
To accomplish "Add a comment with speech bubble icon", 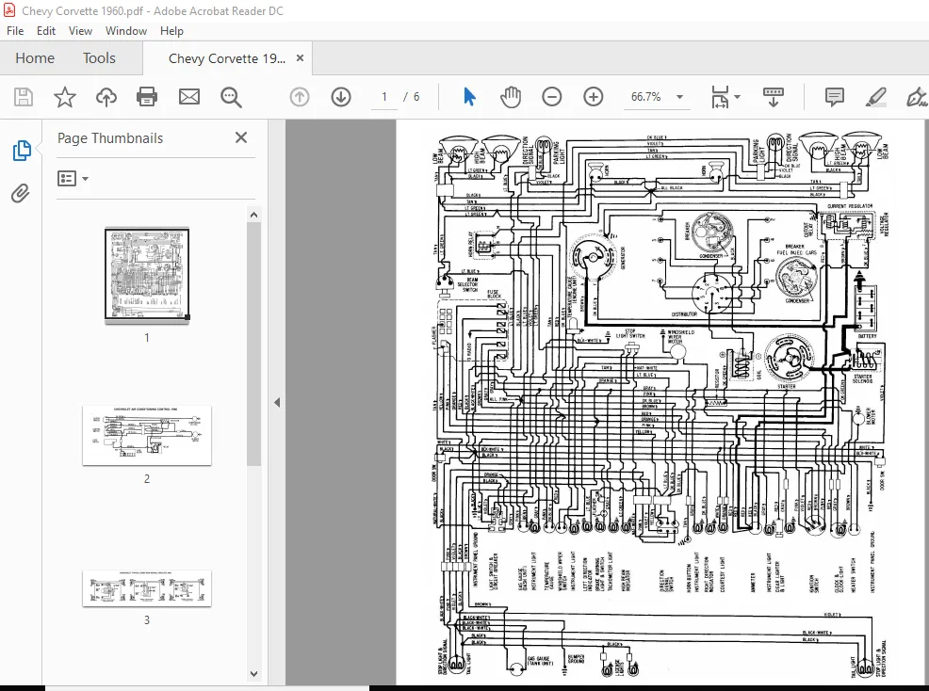I will (x=834, y=97).
